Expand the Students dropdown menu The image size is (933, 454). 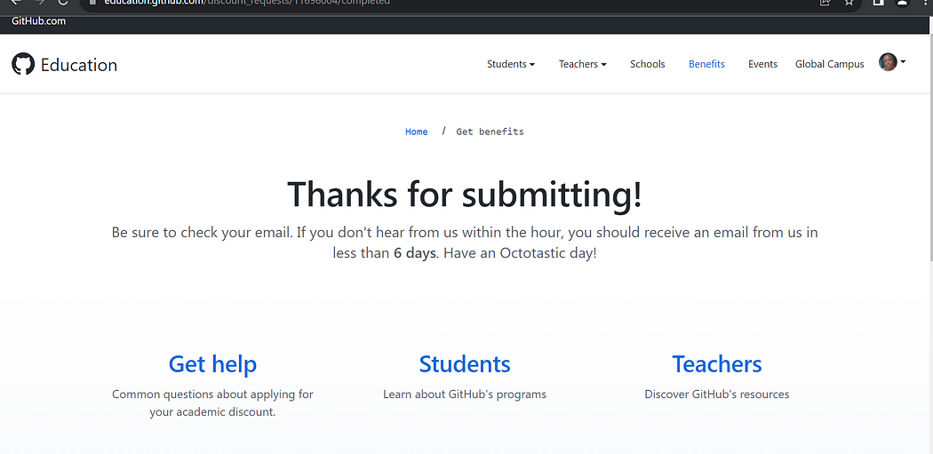511,64
